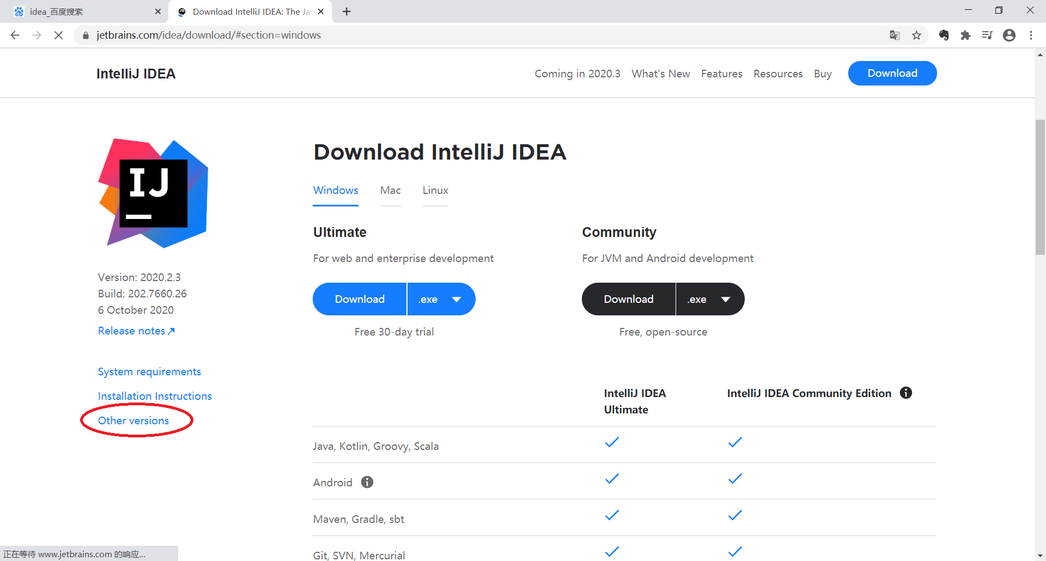Click the scrollbar down arrow
This screenshot has width=1046, height=561.
pos(1040,556)
